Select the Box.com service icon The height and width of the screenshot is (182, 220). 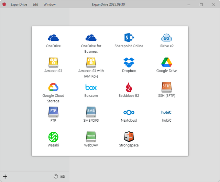coord(91,87)
